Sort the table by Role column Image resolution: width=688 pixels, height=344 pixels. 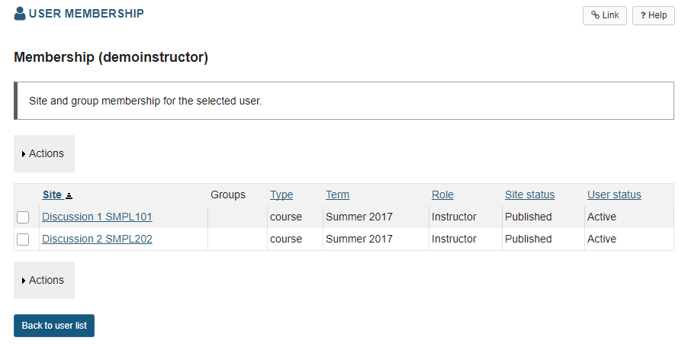pyautogui.click(x=442, y=195)
